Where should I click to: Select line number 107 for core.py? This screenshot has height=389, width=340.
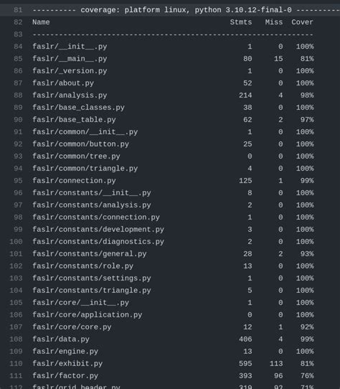pyautogui.click(x=16, y=327)
